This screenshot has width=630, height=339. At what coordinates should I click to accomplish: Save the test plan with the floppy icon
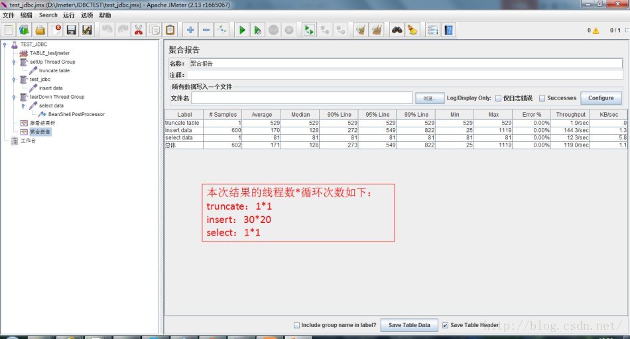tap(72, 30)
